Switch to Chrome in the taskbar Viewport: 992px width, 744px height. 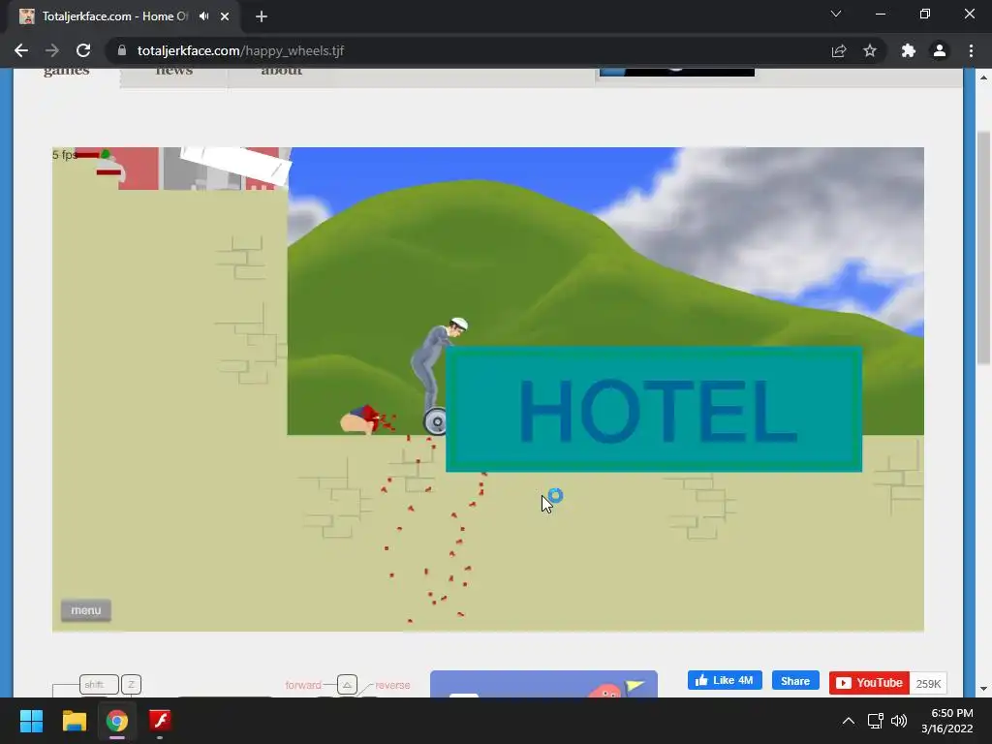pos(117,721)
